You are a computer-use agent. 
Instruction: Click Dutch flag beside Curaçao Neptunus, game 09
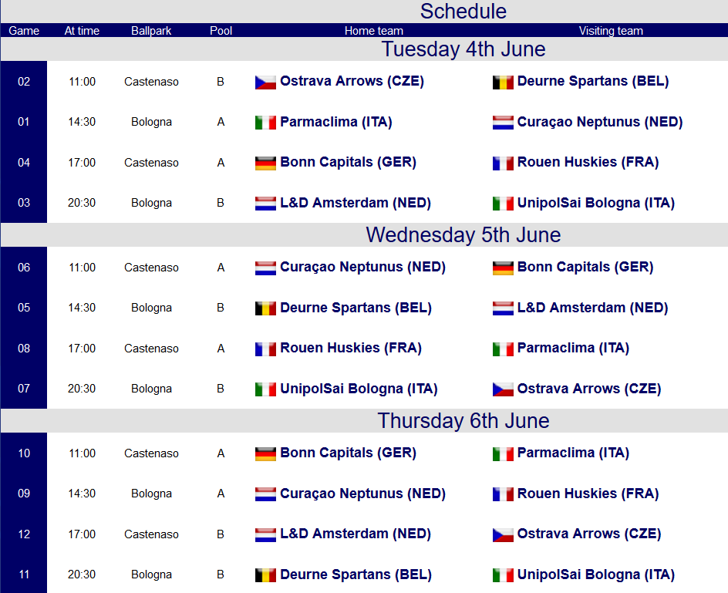pos(265,494)
